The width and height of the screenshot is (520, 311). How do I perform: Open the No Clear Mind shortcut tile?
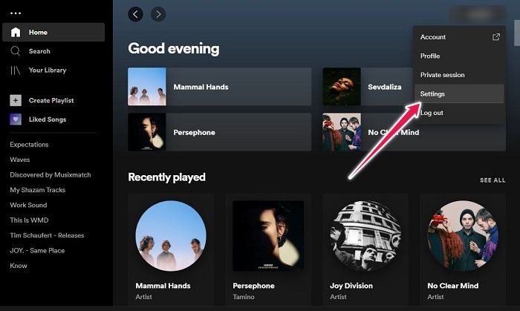tap(415, 132)
